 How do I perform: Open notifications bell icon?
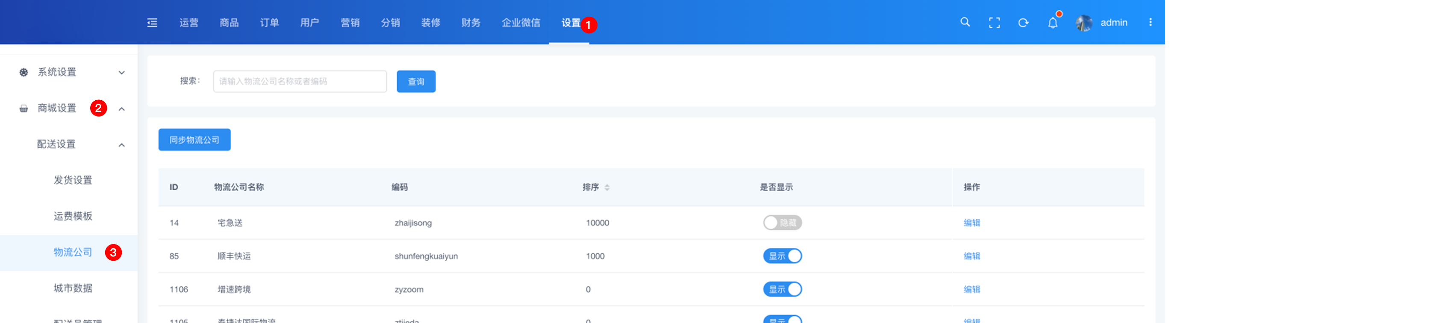[x=1052, y=23]
